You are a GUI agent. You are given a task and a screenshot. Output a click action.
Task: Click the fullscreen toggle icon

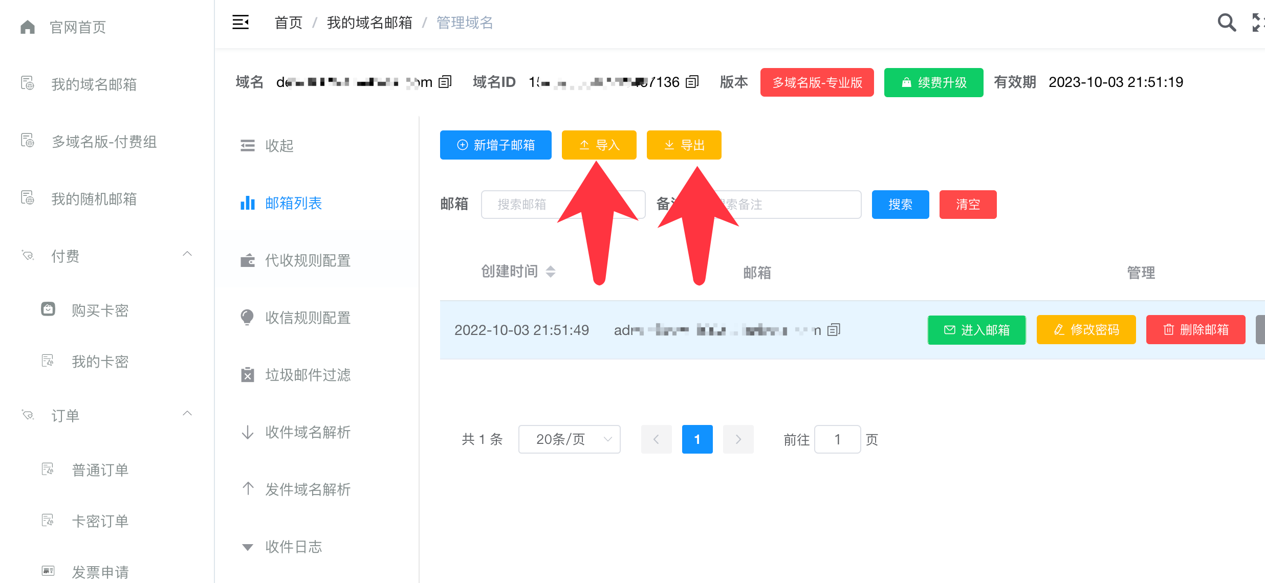point(1258,23)
